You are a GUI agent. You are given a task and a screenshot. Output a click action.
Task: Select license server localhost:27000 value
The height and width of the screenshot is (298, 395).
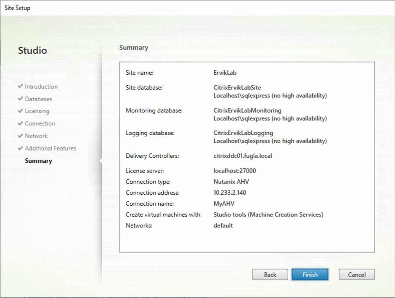click(235, 170)
